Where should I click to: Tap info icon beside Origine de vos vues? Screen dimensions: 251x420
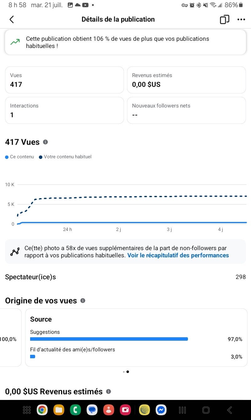tap(83, 301)
